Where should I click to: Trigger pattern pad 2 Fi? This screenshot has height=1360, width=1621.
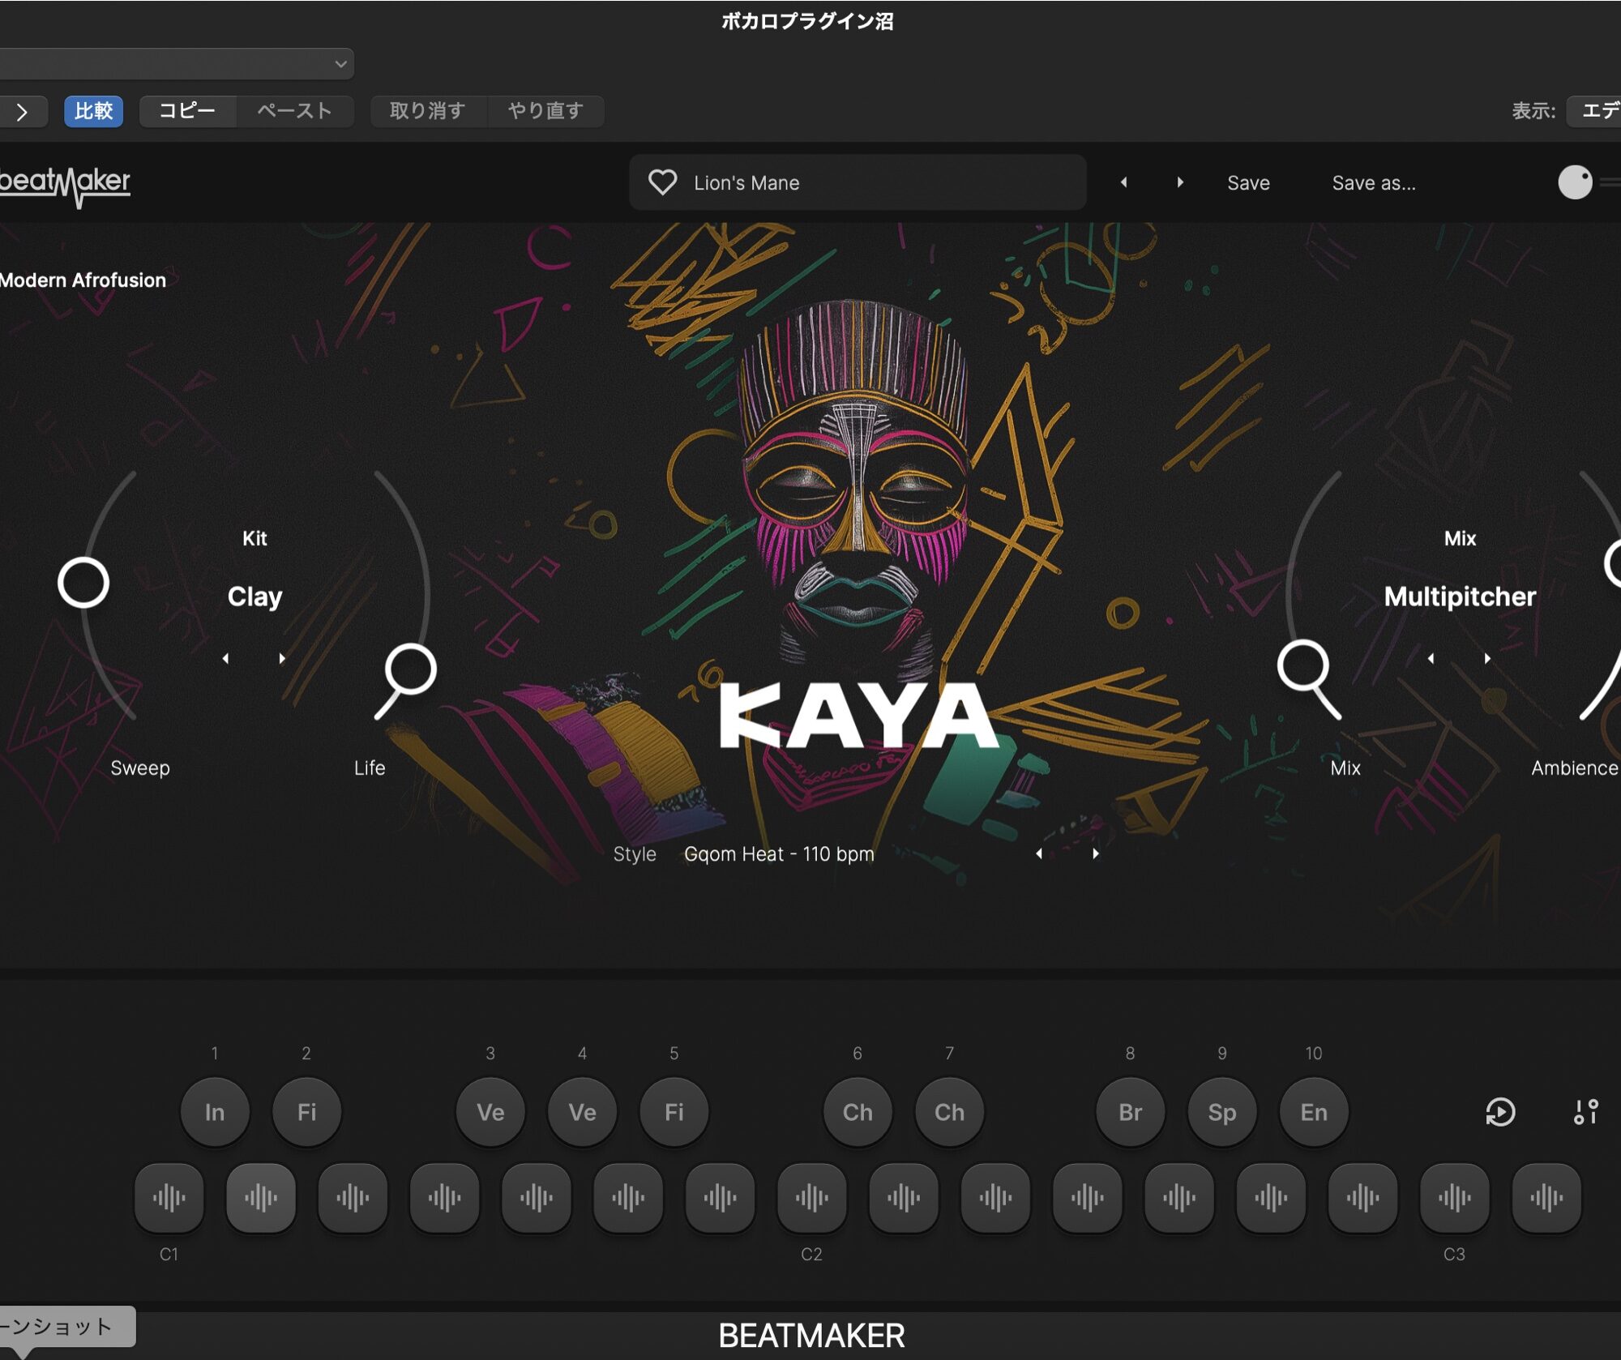(x=306, y=1112)
